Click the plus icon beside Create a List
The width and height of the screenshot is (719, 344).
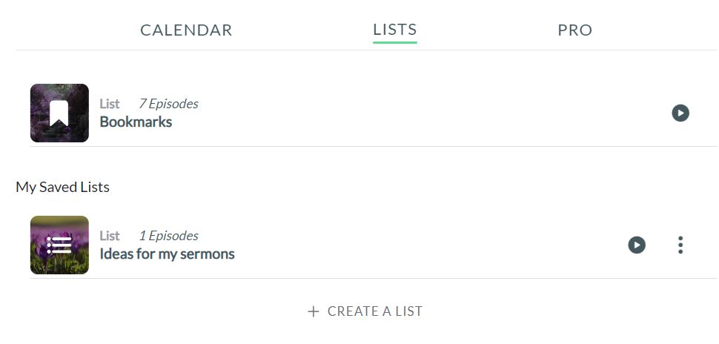(x=314, y=311)
